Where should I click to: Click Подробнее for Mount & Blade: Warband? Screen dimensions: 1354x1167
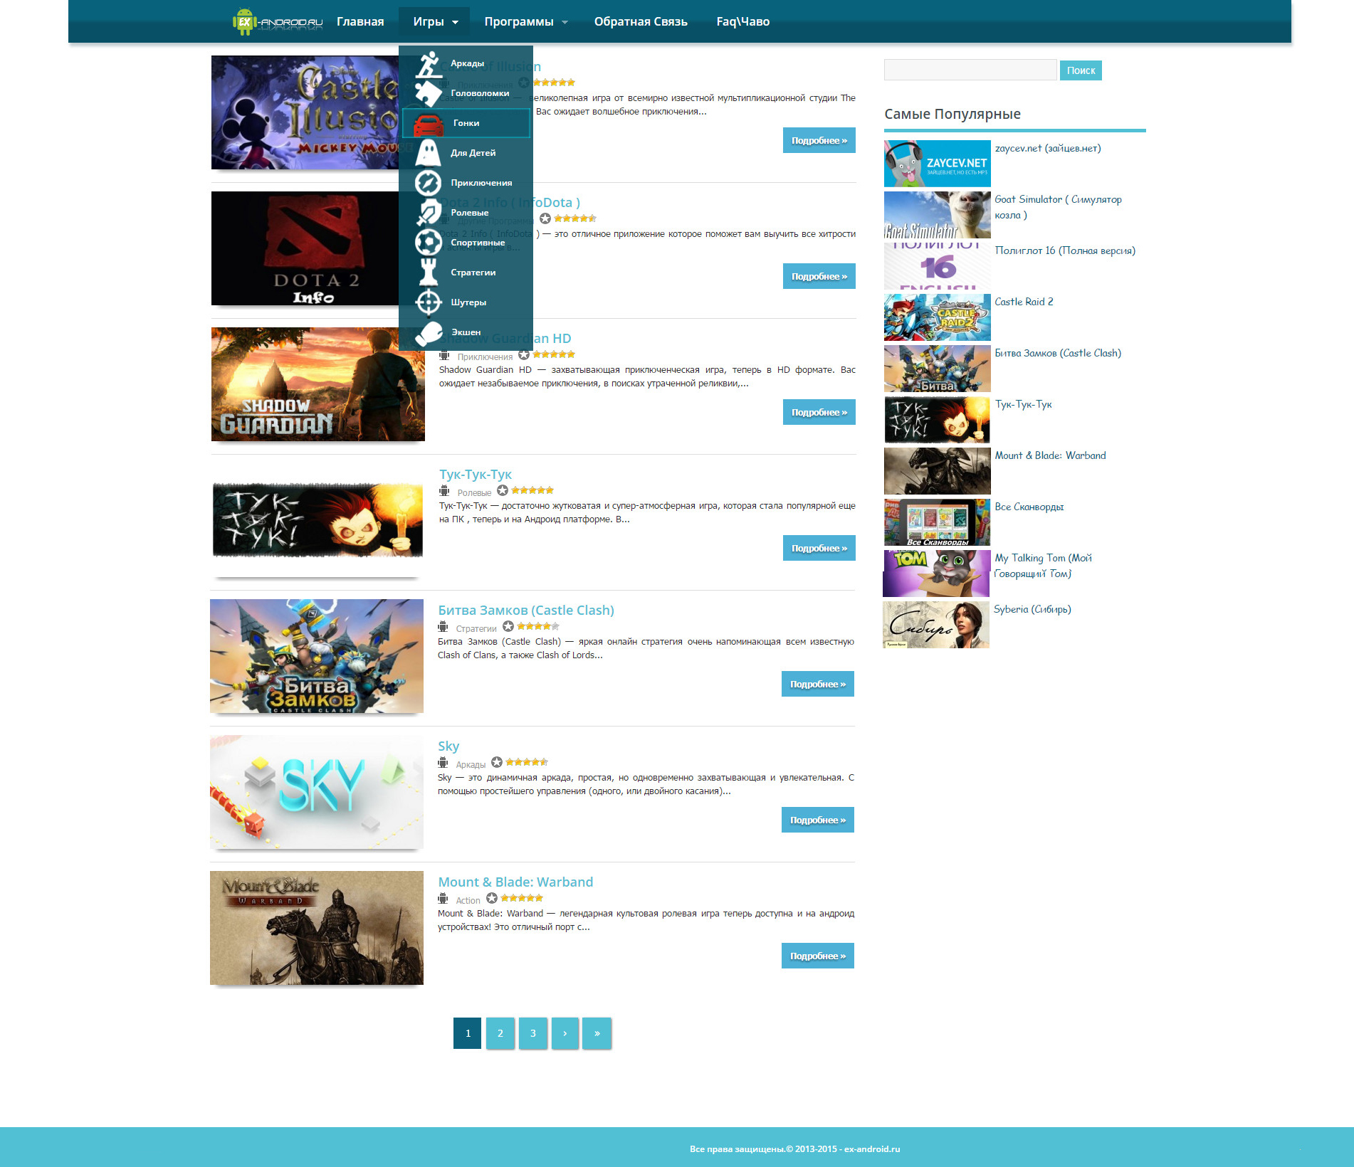point(818,956)
